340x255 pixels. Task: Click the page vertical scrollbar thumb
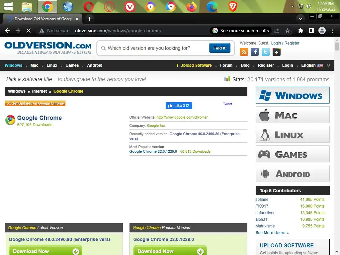[x=337, y=46]
